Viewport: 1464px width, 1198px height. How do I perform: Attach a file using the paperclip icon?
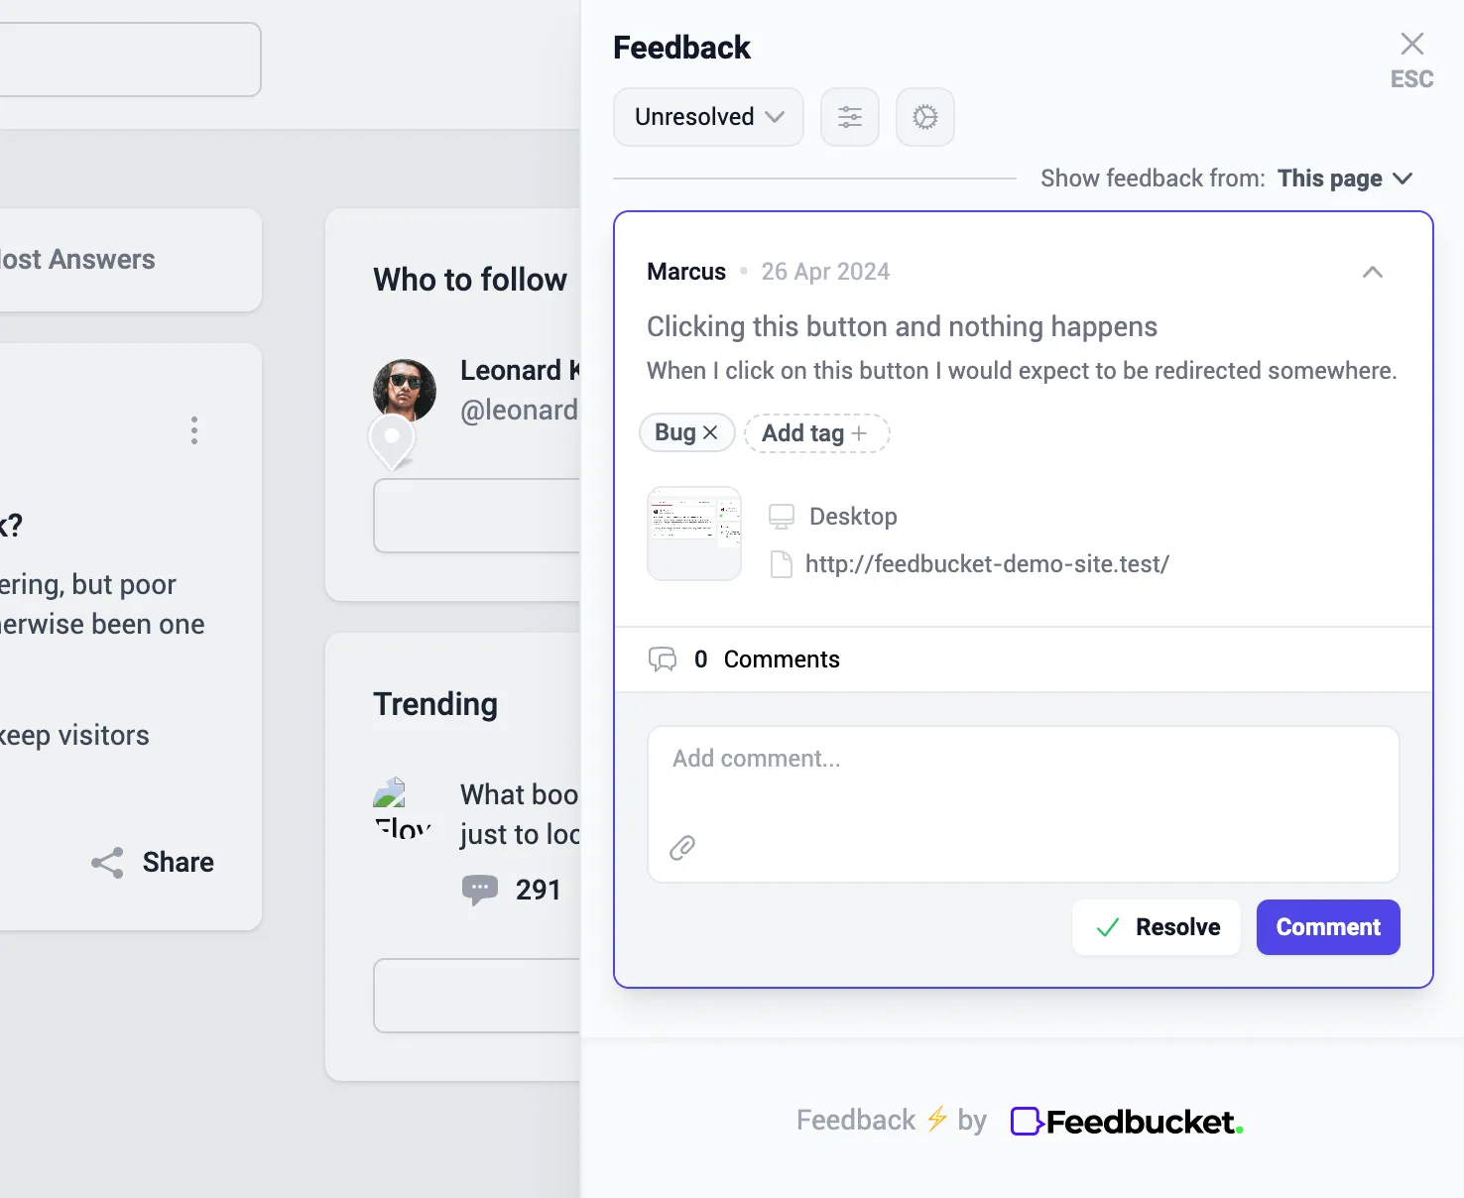pyautogui.click(x=681, y=847)
